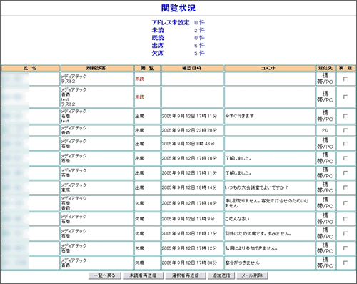Viewport: 357px width, 284px height.
Task: Click the 一覧へ戻る button
Action: click(105, 275)
